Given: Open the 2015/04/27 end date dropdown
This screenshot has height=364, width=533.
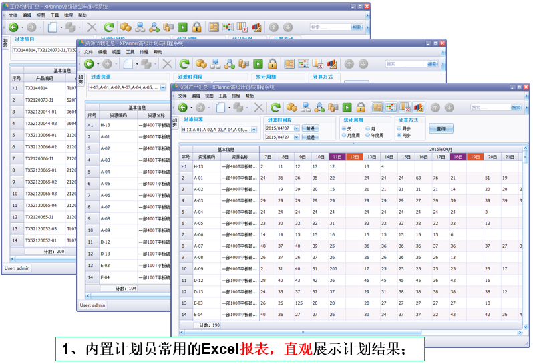Looking at the screenshot, I should (296, 137).
